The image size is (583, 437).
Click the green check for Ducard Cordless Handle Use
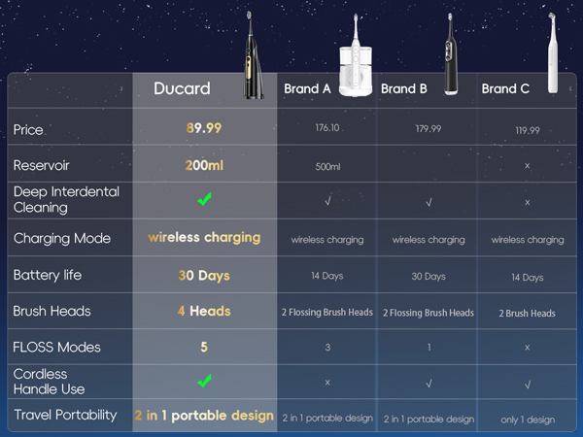pos(204,381)
